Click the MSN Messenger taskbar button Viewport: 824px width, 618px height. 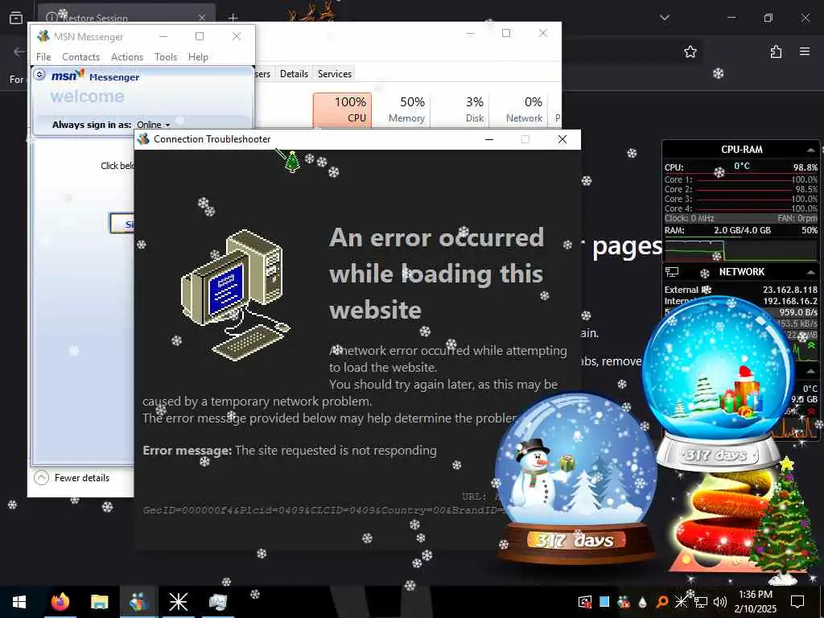pyautogui.click(x=138, y=602)
